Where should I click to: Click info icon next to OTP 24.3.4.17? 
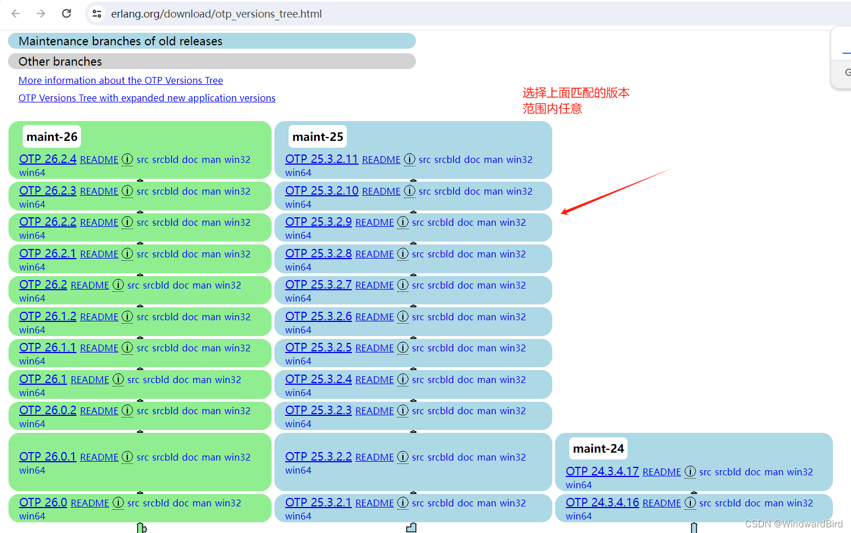(x=690, y=472)
